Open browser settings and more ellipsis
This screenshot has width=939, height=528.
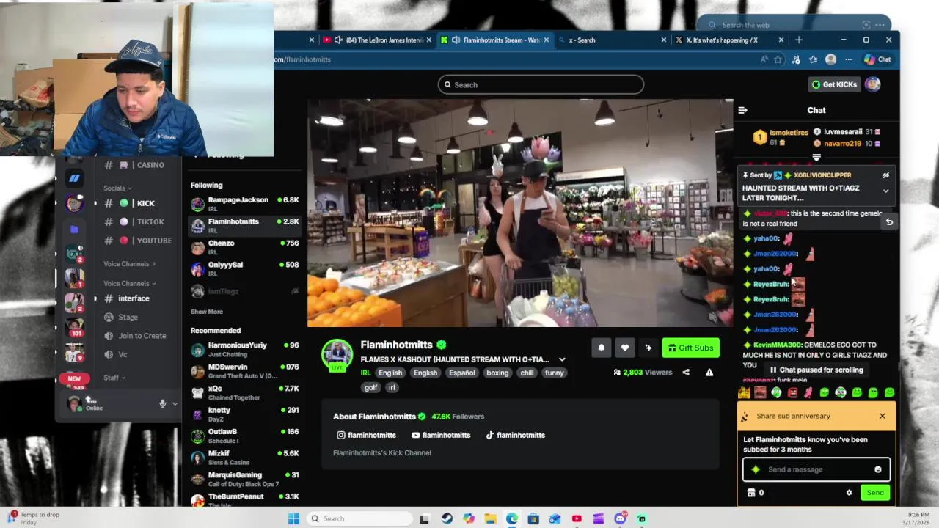(x=848, y=59)
